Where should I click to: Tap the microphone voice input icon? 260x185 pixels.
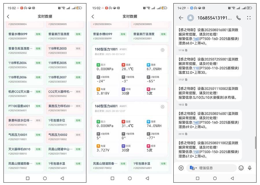point(250,168)
